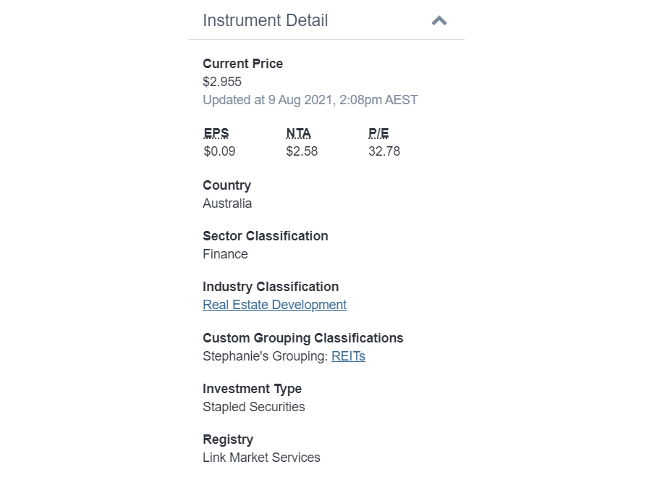Click the NTA abbreviation for its definition
This screenshot has width=660, height=480.
pos(298,133)
